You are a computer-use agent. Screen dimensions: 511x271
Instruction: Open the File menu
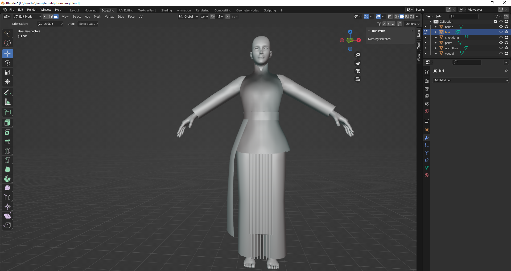coord(12,10)
